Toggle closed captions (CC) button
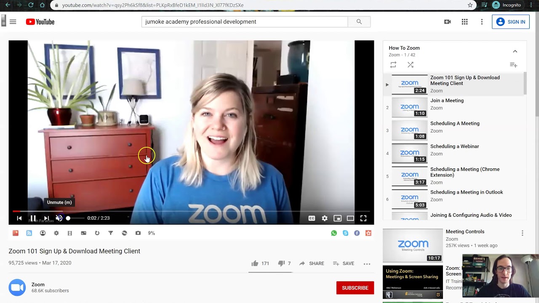 coord(312,218)
